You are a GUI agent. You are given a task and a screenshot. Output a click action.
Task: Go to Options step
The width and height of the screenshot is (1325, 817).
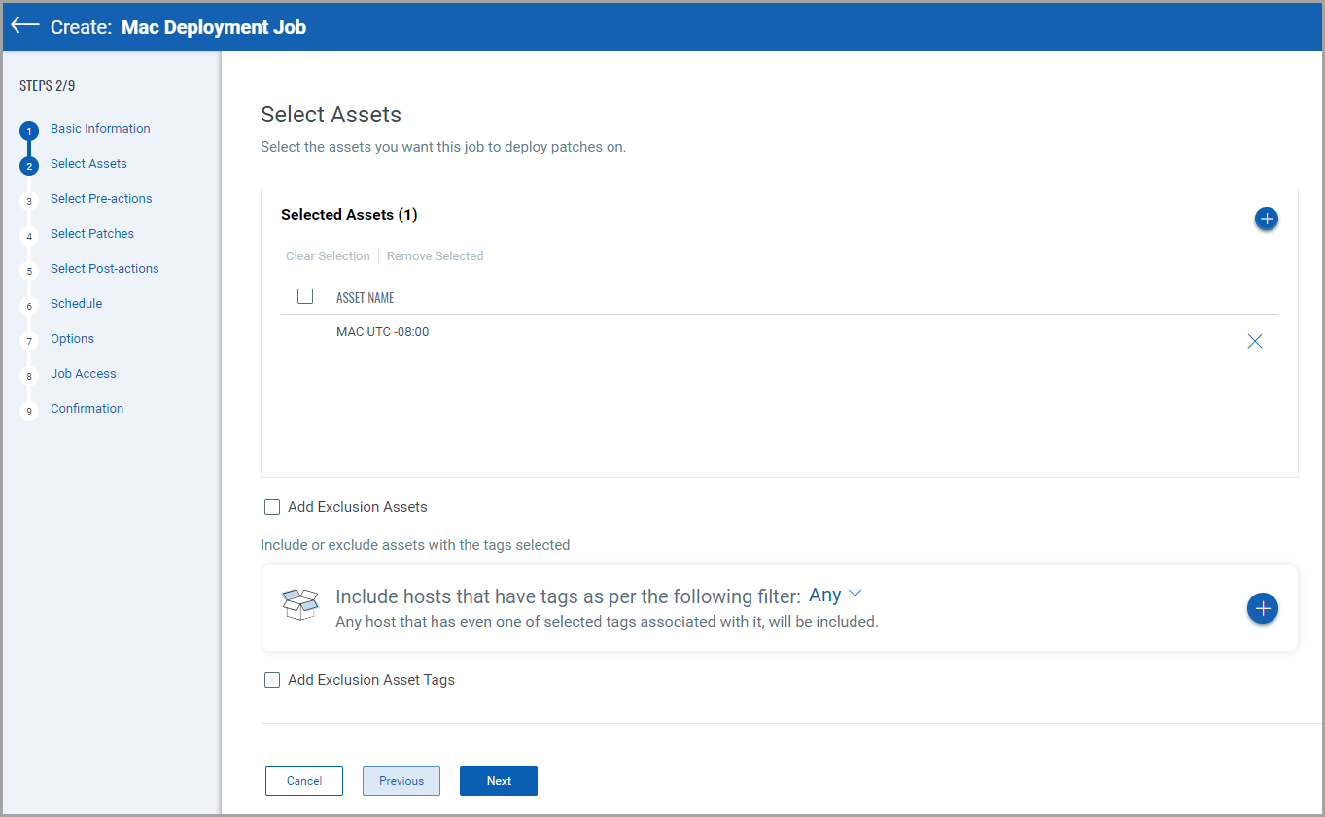pos(72,339)
